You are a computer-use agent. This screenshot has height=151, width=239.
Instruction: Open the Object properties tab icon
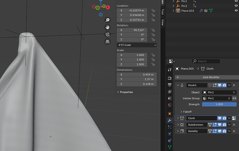tap(170, 114)
